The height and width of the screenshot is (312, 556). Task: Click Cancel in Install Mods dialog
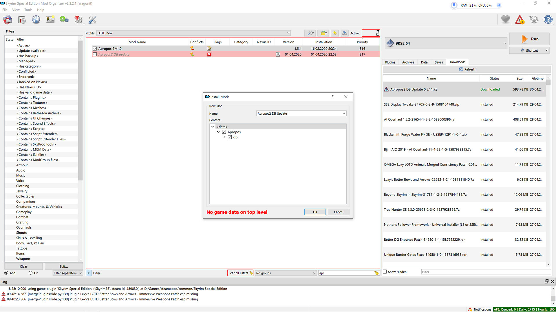339,212
